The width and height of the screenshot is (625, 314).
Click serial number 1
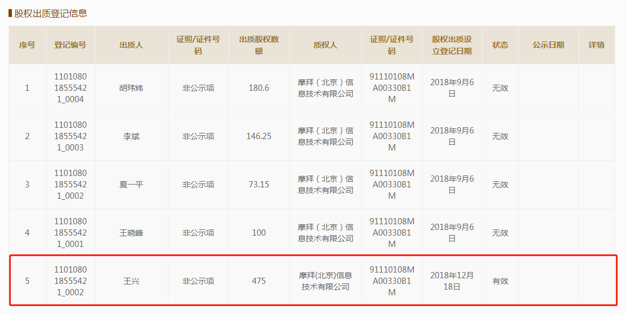(x=27, y=88)
